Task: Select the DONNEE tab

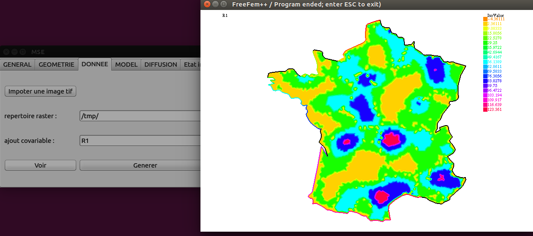Action: 95,64
